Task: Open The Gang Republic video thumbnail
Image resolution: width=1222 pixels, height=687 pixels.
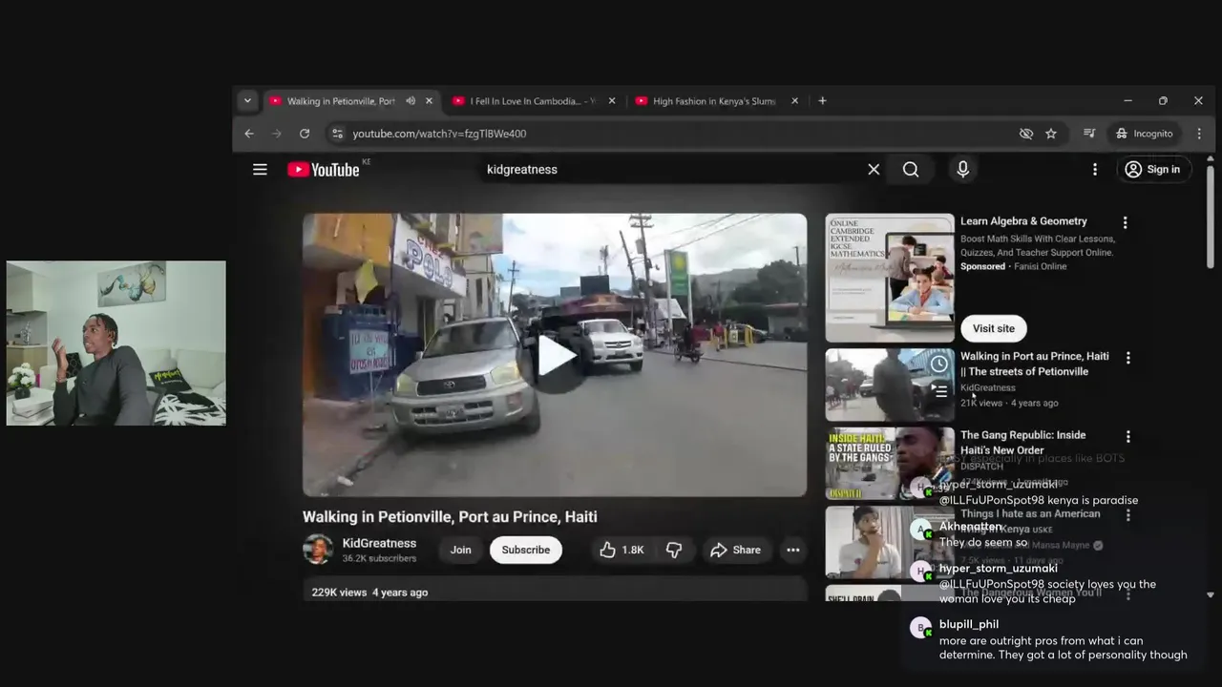Action: [890, 464]
